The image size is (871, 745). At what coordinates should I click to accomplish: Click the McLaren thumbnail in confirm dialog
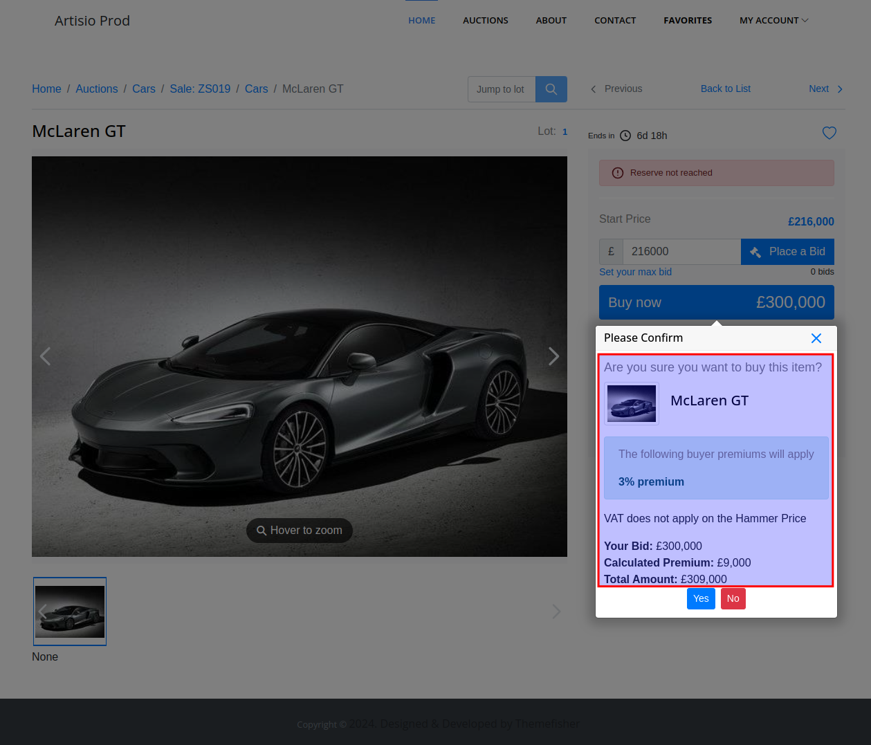631,403
